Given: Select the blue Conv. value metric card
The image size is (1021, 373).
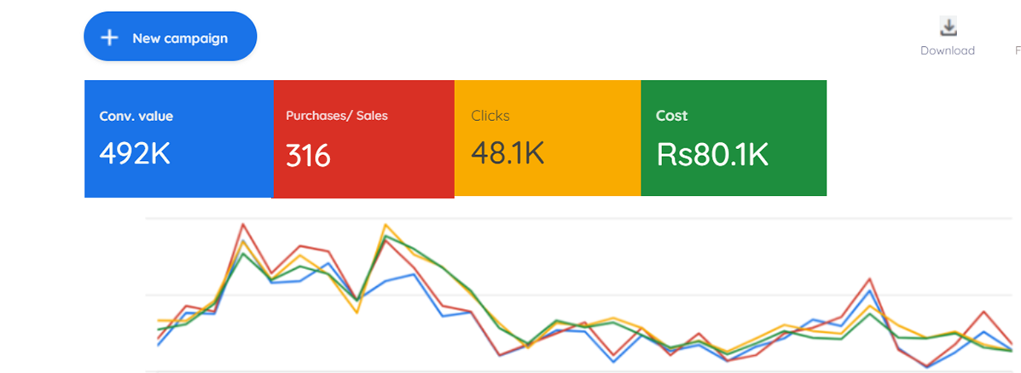Looking at the screenshot, I should pos(178,138).
